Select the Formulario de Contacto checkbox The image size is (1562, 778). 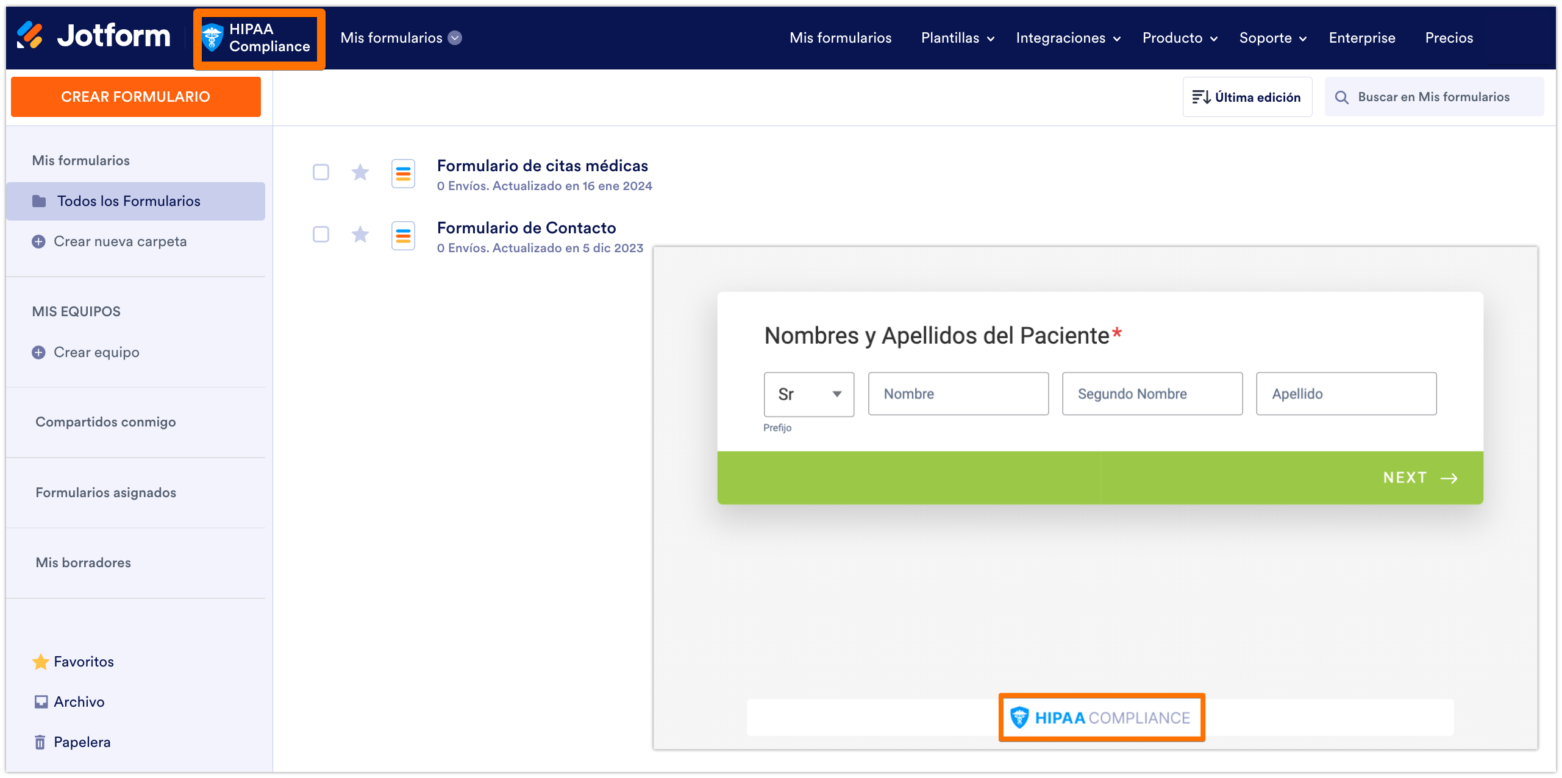point(321,235)
